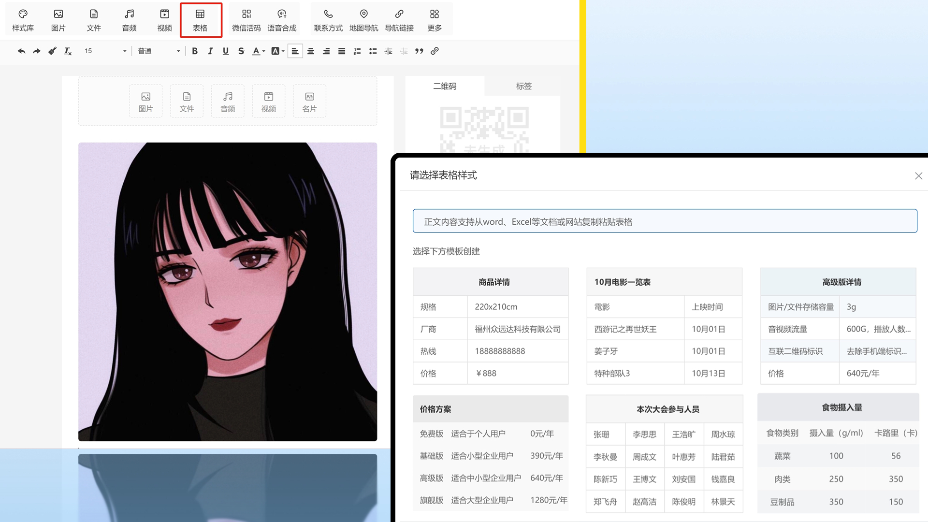
Task: Toggle blockquote formatting
Action: tap(419, 51)
